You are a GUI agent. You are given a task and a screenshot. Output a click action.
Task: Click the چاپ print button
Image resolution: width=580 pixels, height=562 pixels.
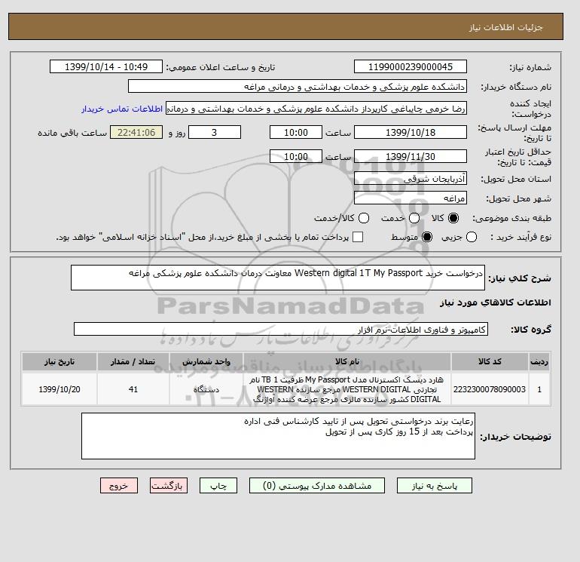(x=218, y=486)
